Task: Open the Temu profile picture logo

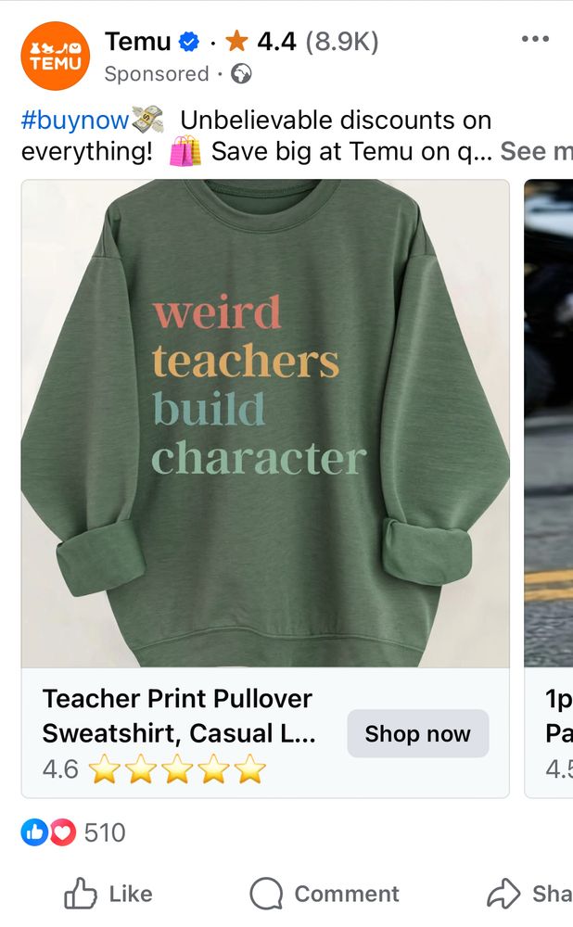Action: (55, 57)
